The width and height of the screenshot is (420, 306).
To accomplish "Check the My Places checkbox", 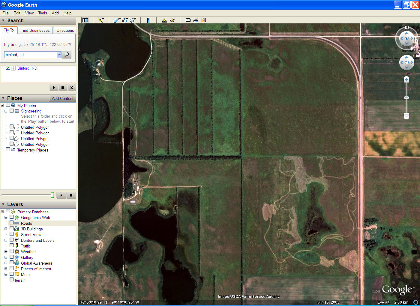I will point(8,105).
